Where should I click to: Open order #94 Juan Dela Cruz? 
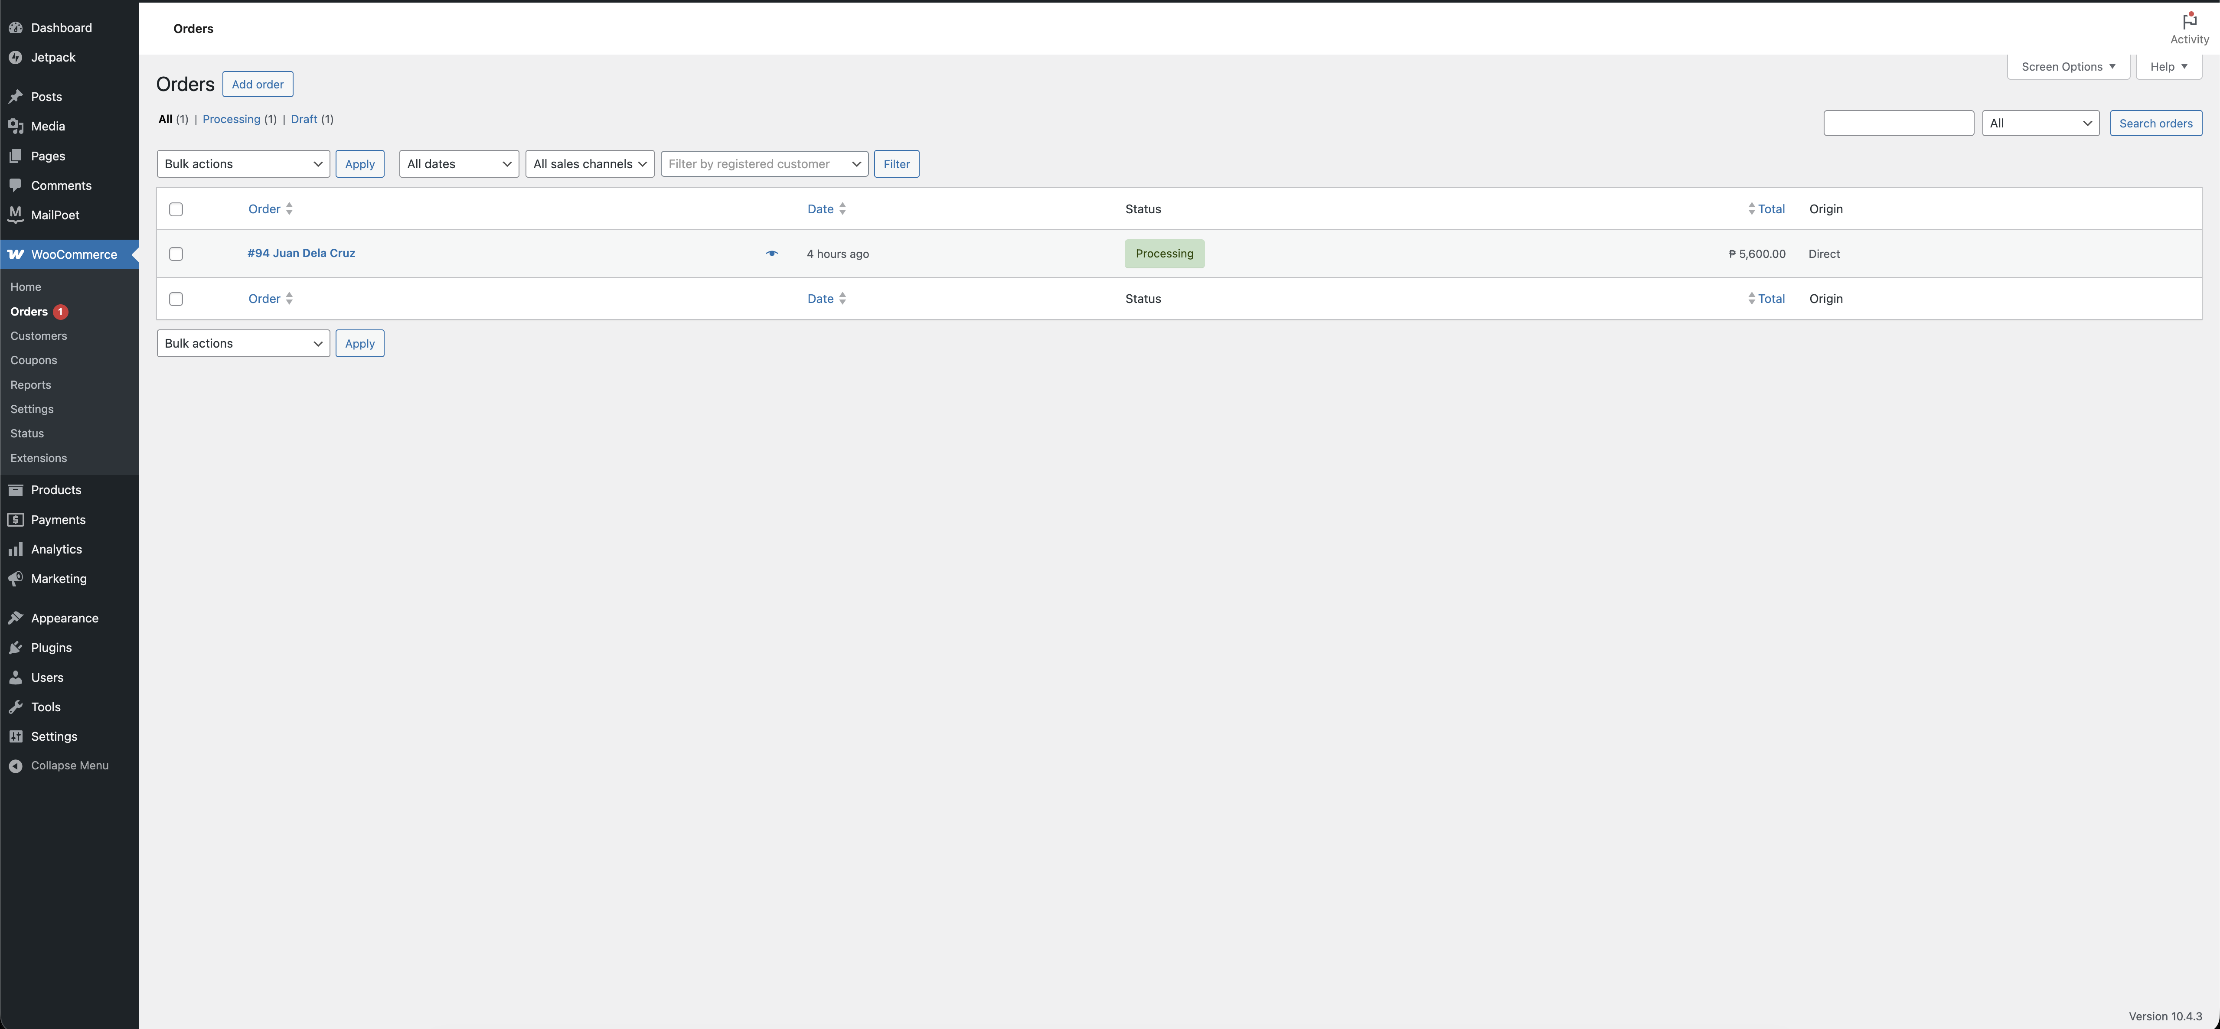click(x=301, y=253)
